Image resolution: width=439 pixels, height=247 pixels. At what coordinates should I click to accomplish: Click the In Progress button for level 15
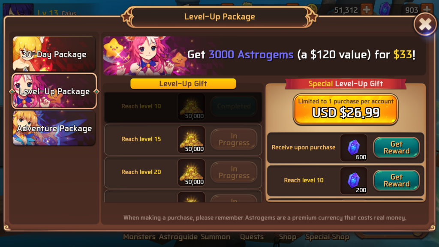tap(234, 139)
